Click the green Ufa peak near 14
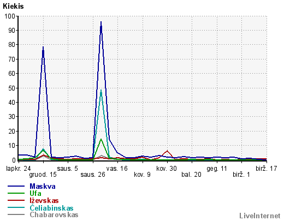Image resolution: width=284 pixels, height=221 pixels. (x=101, y=139)
